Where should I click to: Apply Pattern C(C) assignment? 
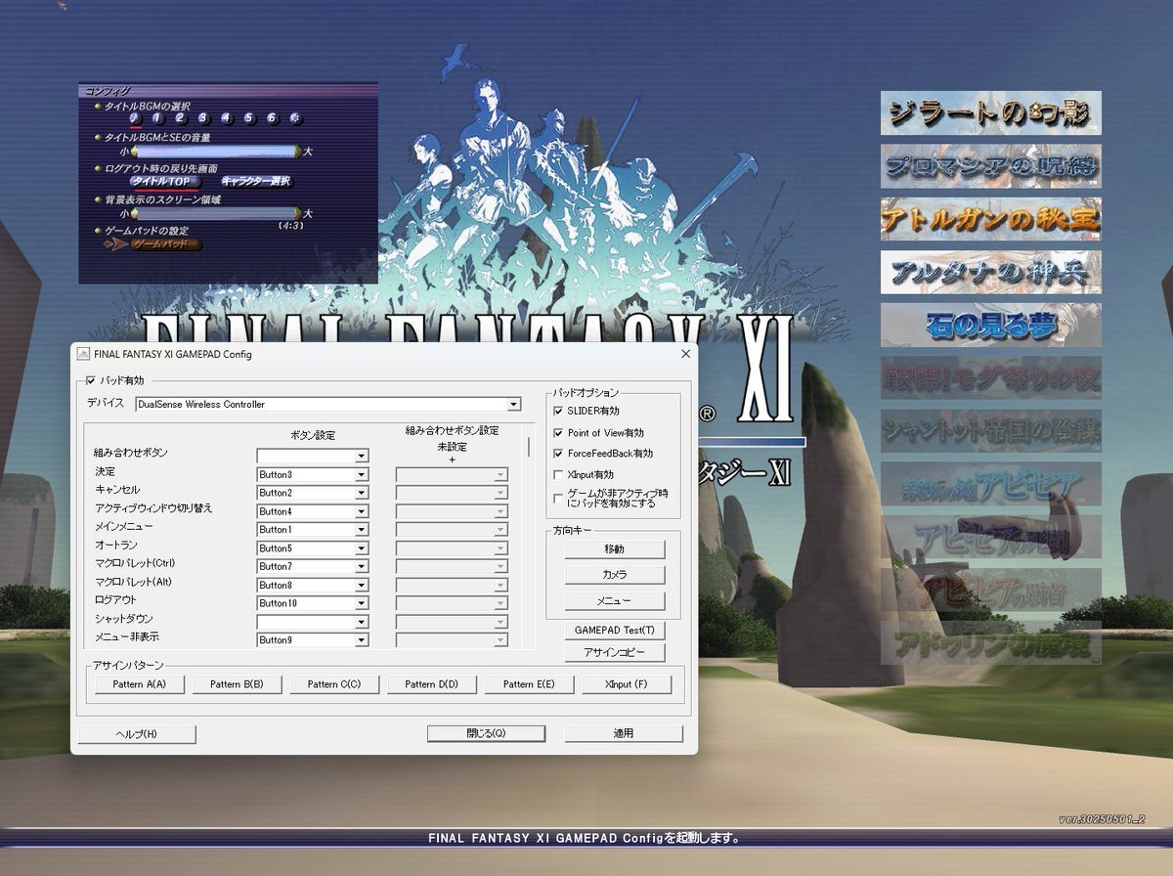(334, 684)
